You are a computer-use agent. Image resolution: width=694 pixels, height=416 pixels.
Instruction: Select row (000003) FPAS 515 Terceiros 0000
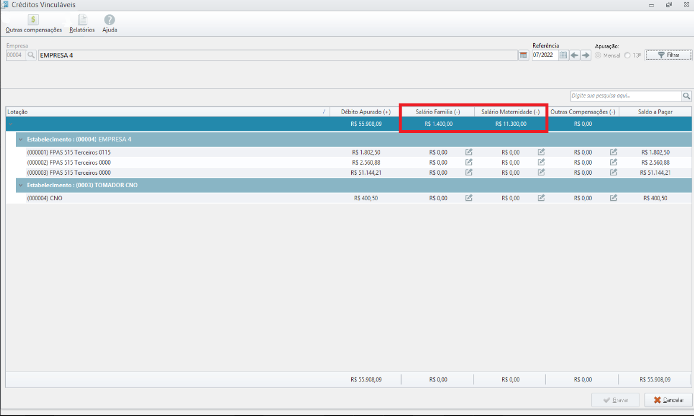click(x=349, y=172)
